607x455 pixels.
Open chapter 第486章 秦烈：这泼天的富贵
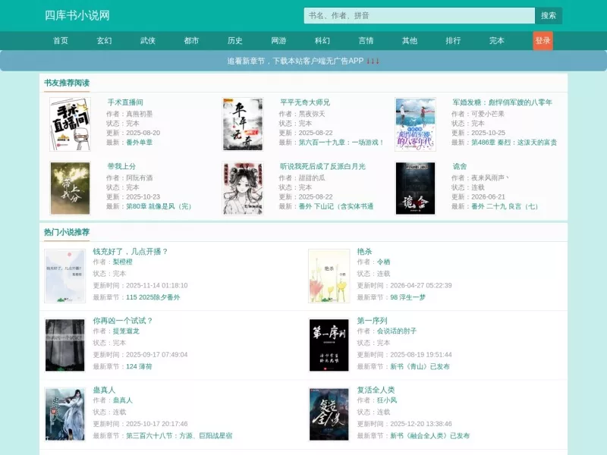(514, 143)
